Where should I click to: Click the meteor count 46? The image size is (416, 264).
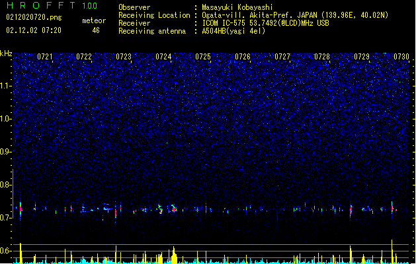(96, 30)
